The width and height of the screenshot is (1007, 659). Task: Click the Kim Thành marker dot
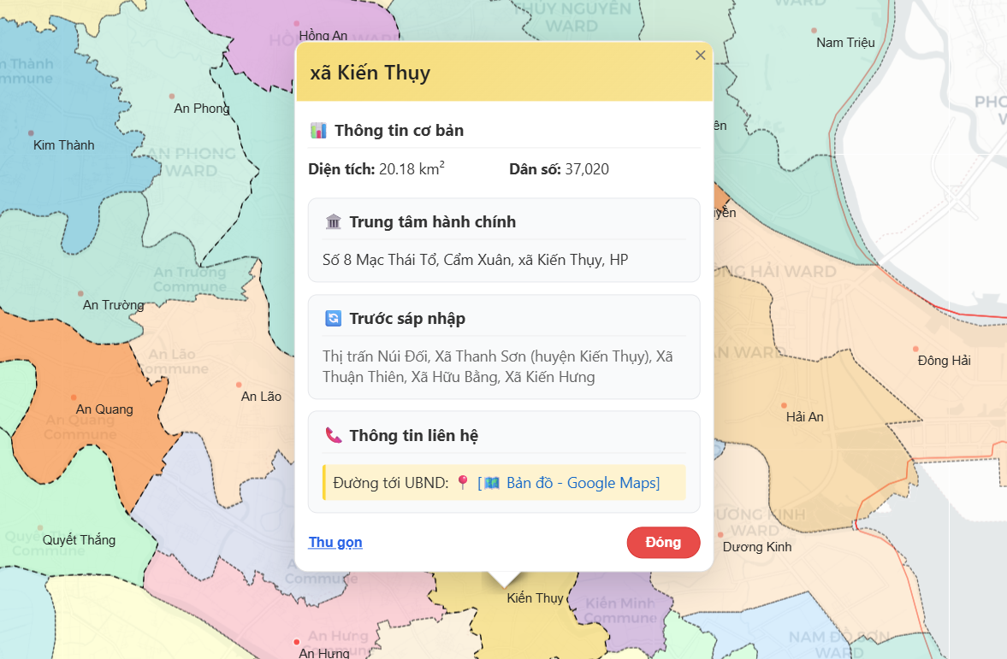[32, 133]
